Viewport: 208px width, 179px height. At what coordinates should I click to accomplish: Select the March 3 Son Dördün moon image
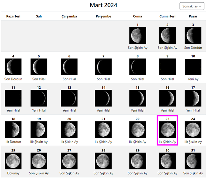click(x=193, y=35)
